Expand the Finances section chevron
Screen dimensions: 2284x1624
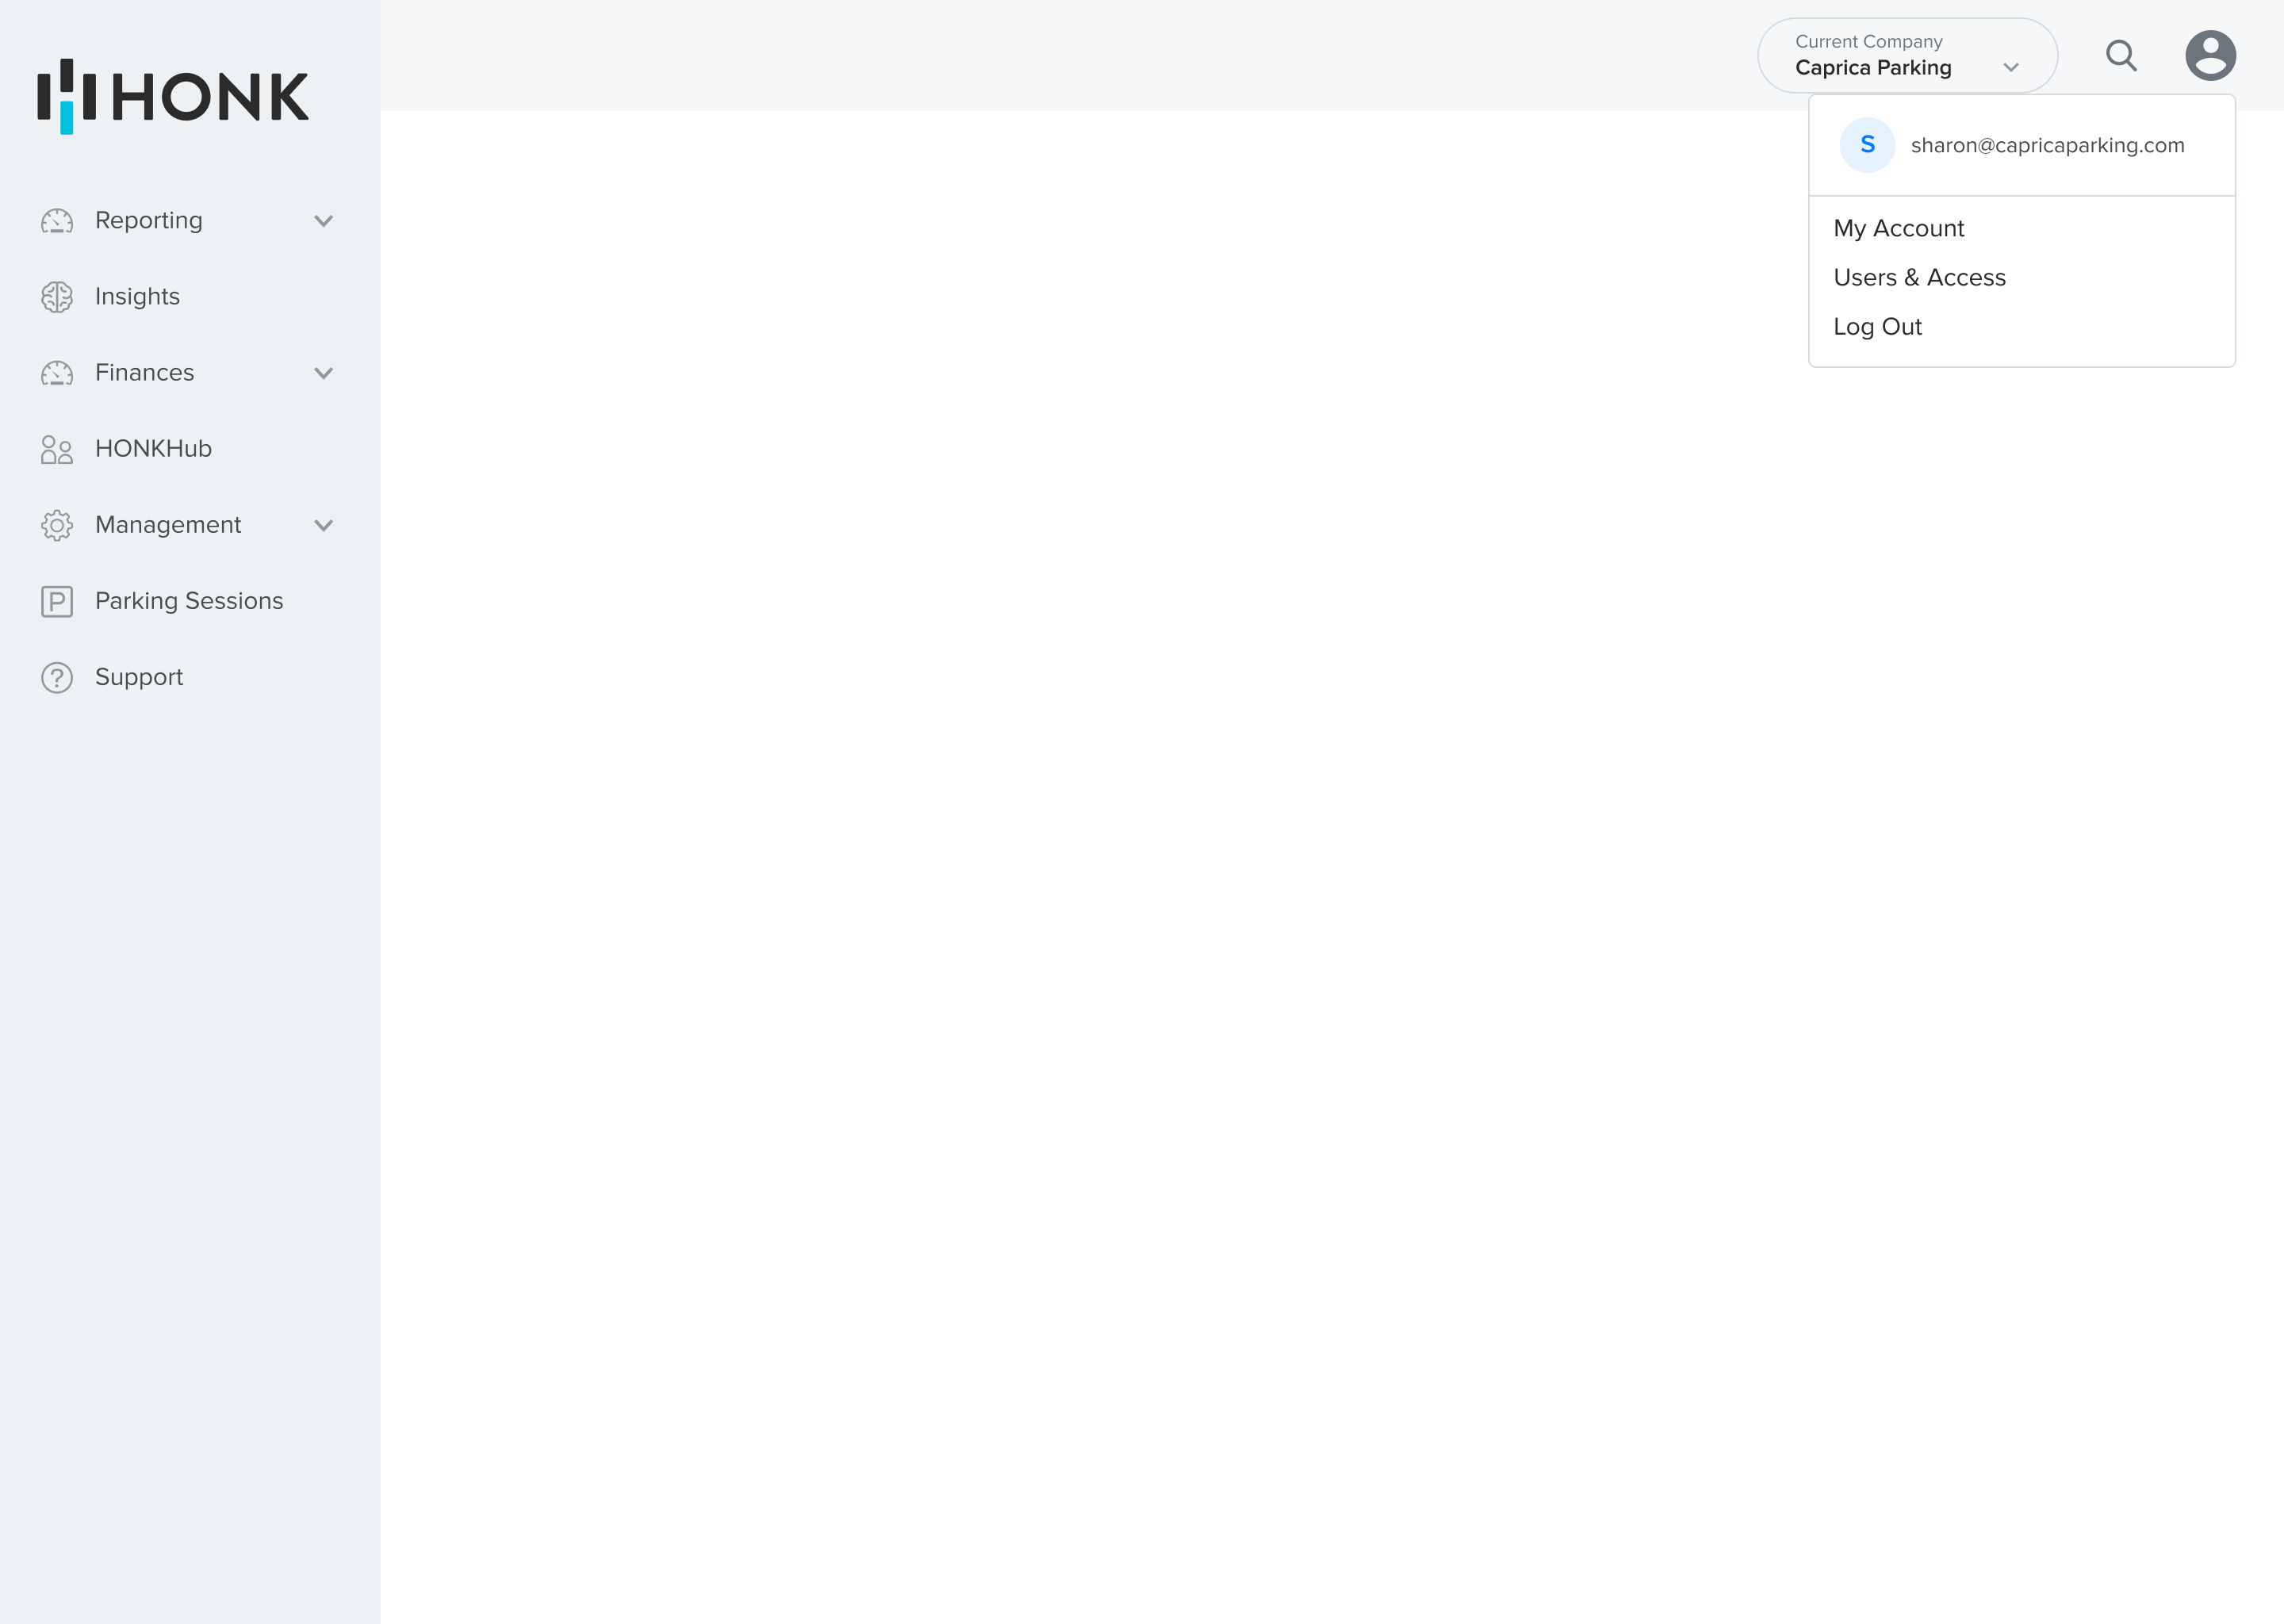323,373
